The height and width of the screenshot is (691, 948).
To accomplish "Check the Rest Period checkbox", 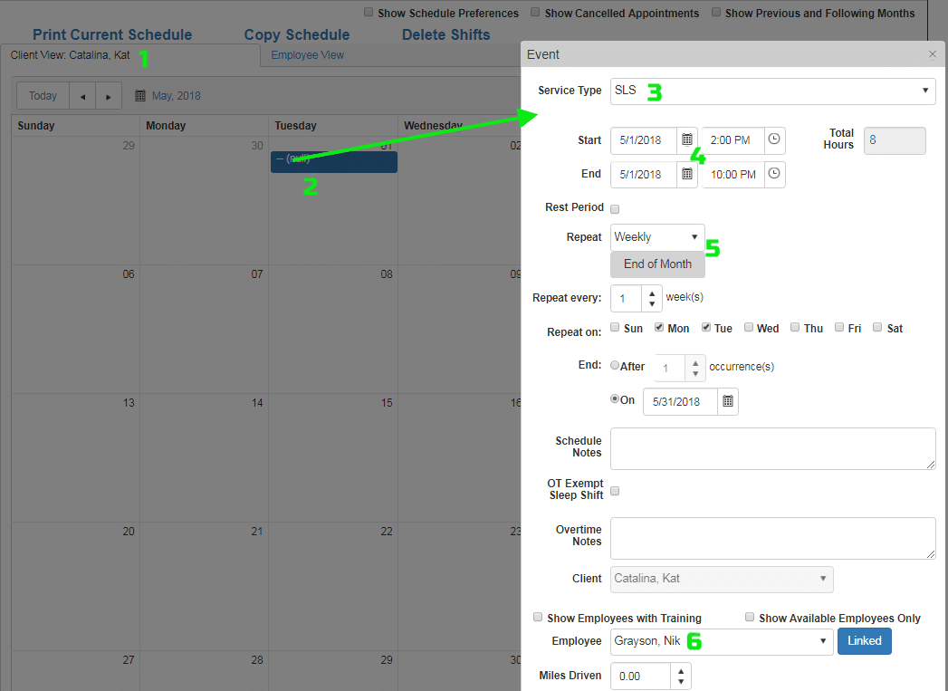I will [x=614, y=207].
